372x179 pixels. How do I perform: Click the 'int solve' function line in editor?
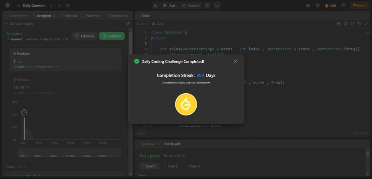point(260,49)
